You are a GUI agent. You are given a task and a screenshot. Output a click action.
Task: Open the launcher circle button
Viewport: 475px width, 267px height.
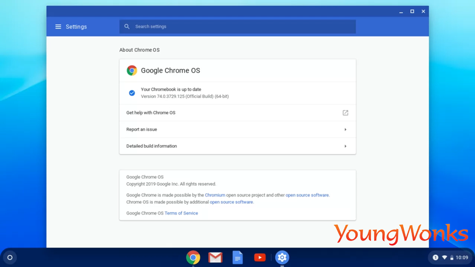click(x=10, y=257)
